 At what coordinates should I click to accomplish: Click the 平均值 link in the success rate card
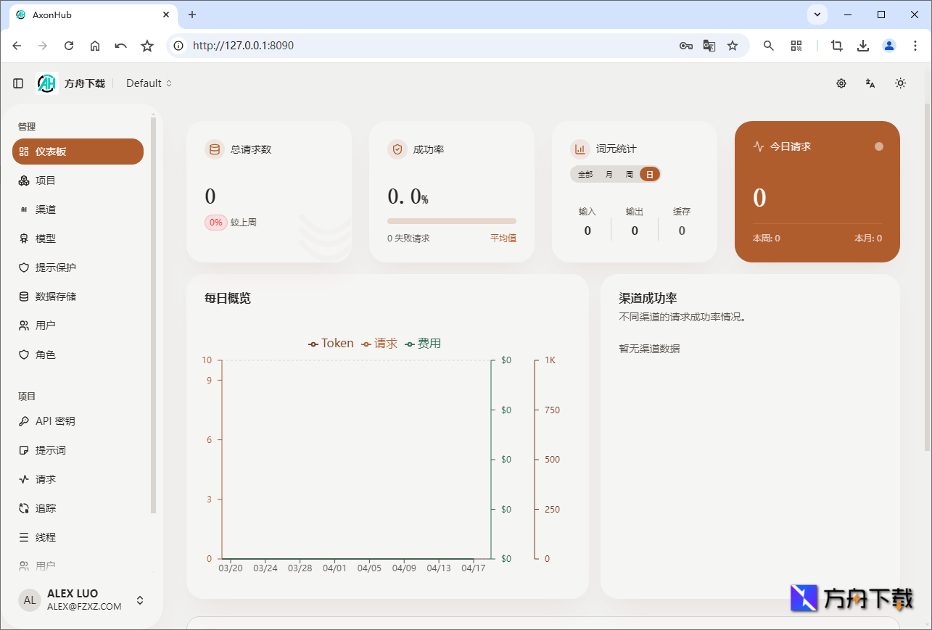click(503, 237)
